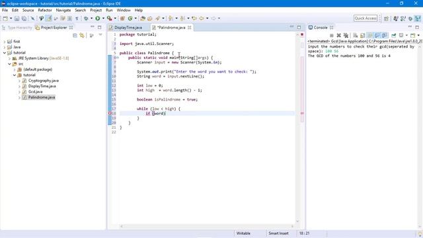Click the red overview ruler error marker
423x238 pixels.
coord(302,113)
